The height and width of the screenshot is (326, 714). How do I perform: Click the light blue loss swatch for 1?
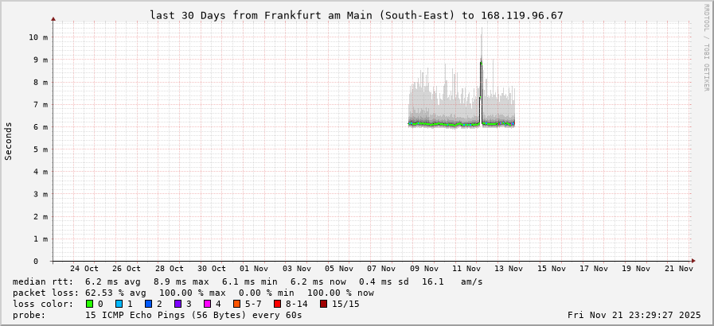(119, 304)
